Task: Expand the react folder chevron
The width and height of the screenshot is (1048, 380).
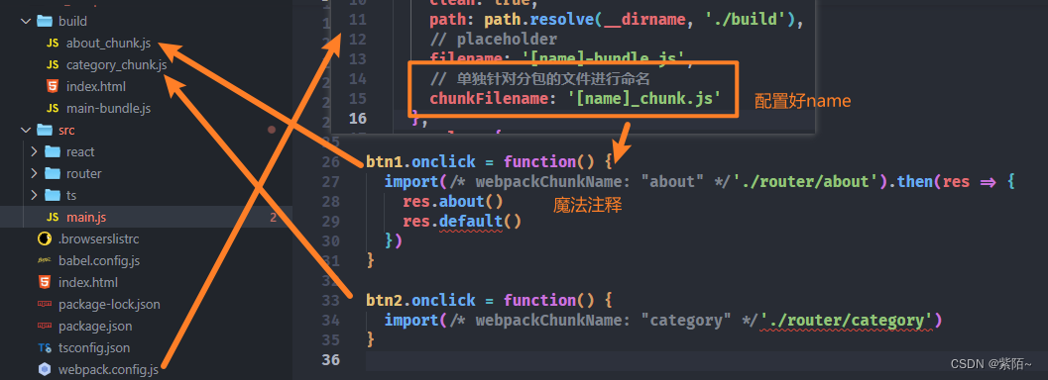Action: pos(34,152)
